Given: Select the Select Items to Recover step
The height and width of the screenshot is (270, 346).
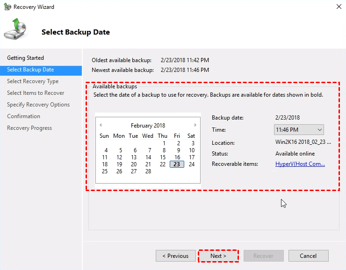Looking at the screenshot, I should tap(36, 93).
